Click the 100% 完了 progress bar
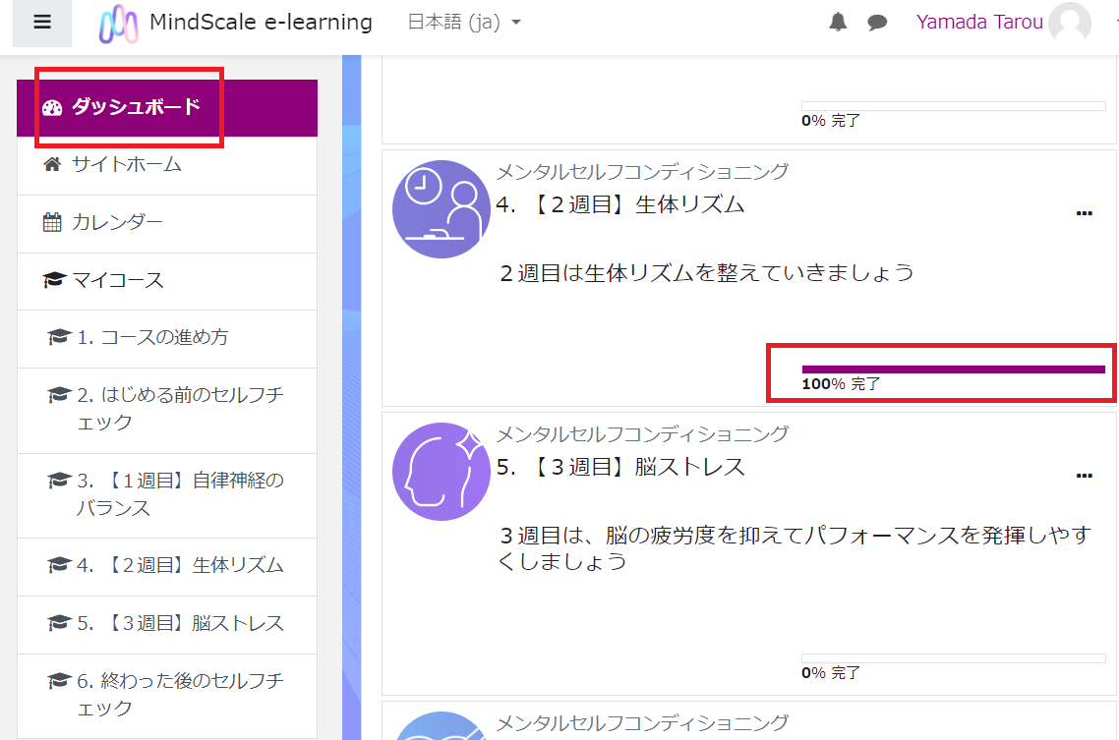The image size is (1119, 740). point(954,370)
